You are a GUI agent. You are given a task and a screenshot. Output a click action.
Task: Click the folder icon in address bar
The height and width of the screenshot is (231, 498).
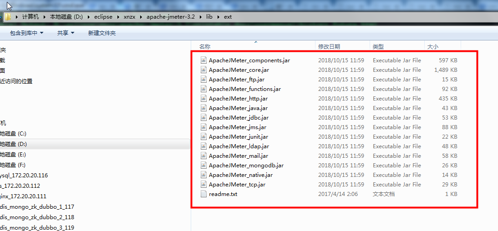(x=8, y=17)
